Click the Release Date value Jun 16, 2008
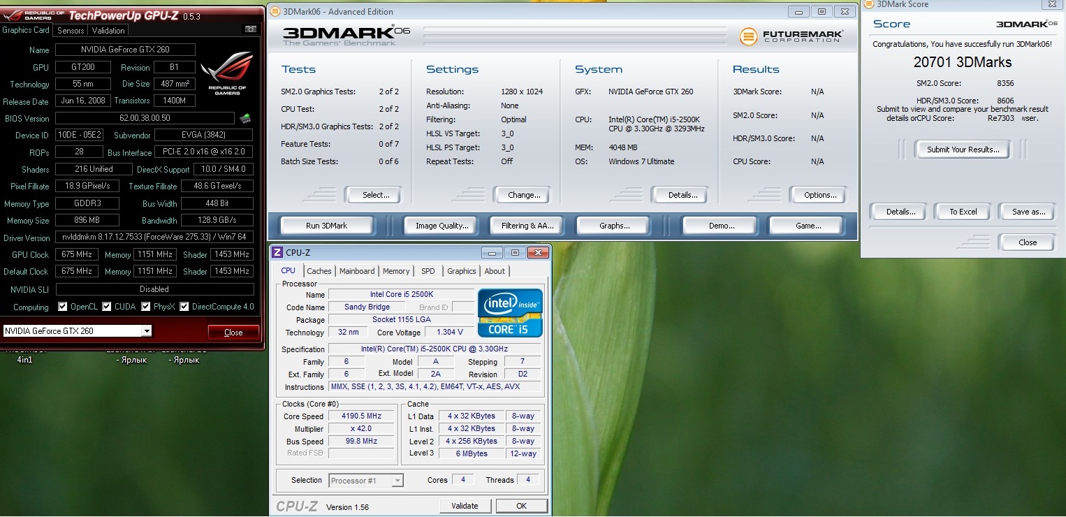 click(x=83, y=101)
